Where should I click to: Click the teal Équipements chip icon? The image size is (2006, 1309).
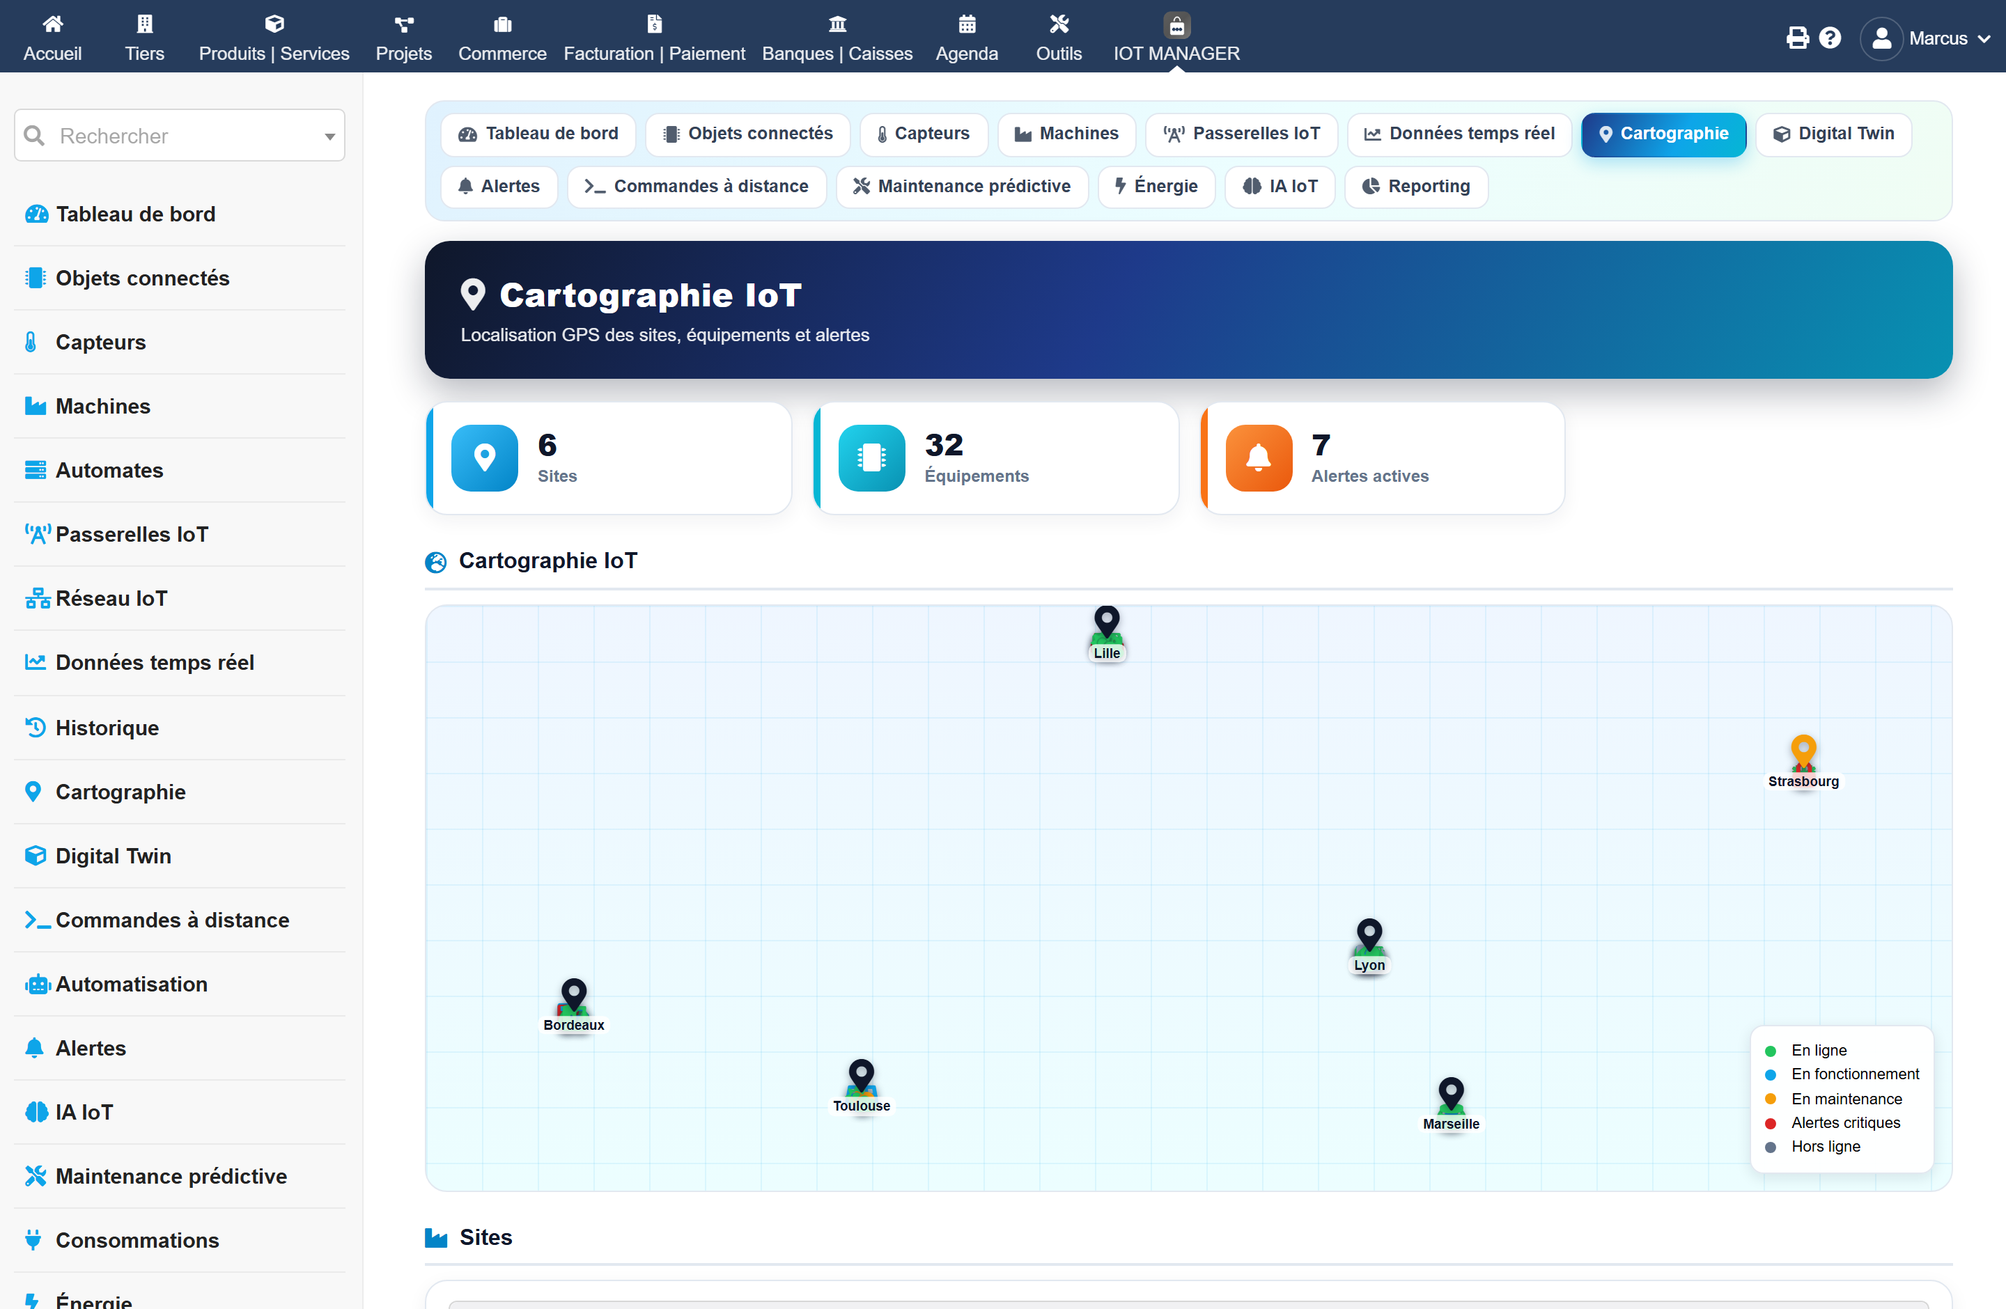(871, 457)
